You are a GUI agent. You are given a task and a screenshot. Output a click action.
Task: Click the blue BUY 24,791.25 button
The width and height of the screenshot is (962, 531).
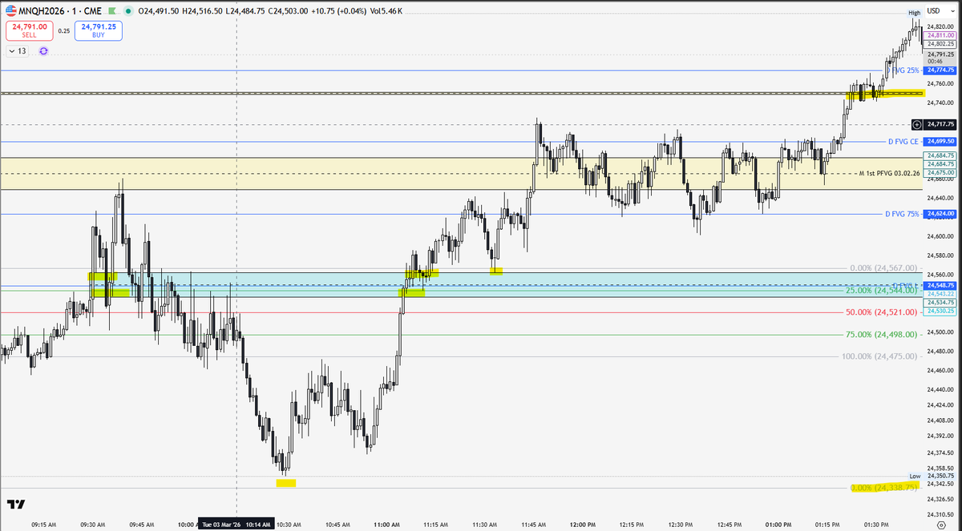(x=99, y=30)
